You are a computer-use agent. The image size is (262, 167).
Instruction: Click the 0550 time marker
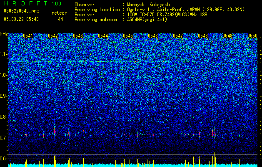252,36
